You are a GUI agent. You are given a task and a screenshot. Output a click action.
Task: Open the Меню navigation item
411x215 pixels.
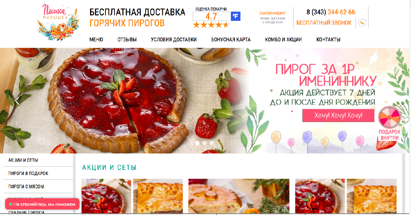pos(96,40)
